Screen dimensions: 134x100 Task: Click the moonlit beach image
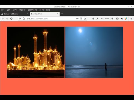click(x=94, y=52)
